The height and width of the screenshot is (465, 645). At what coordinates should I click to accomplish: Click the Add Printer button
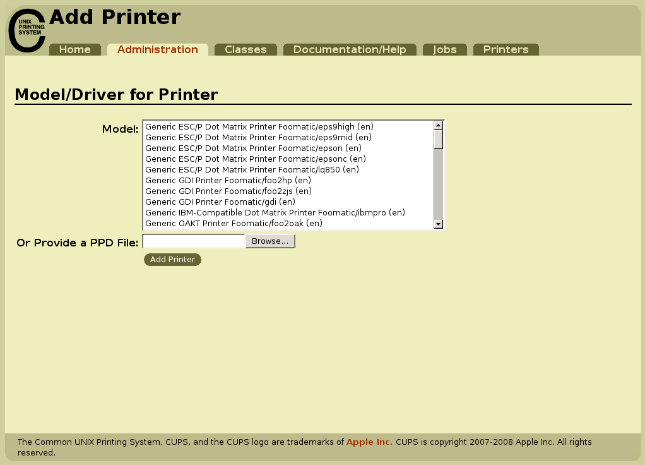tap(172, 259)
